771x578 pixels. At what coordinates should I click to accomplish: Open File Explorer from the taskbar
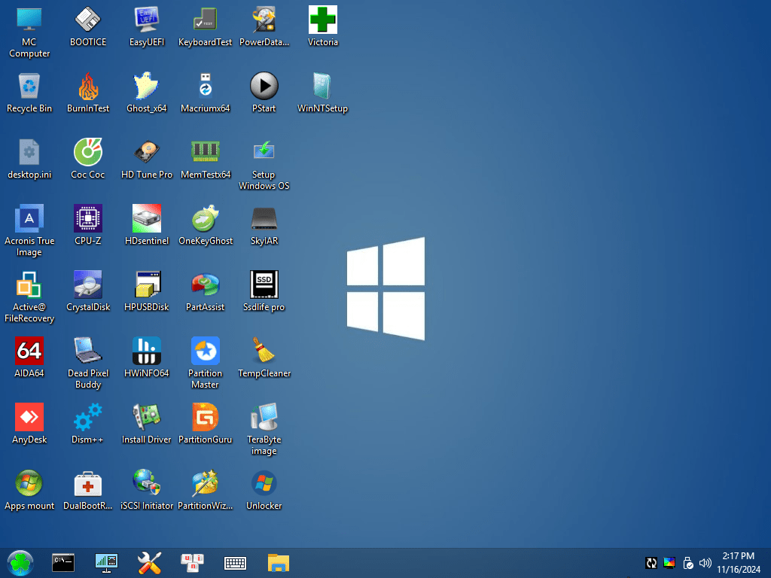coord(279,562)
